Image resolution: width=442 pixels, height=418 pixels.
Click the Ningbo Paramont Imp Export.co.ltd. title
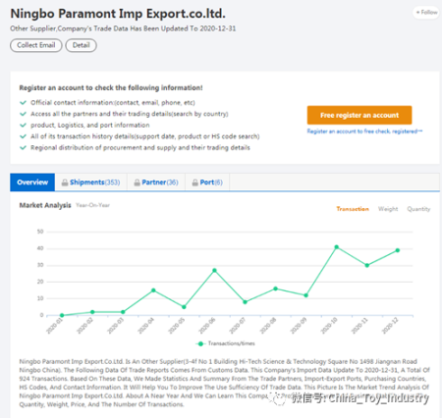[118, 14]
